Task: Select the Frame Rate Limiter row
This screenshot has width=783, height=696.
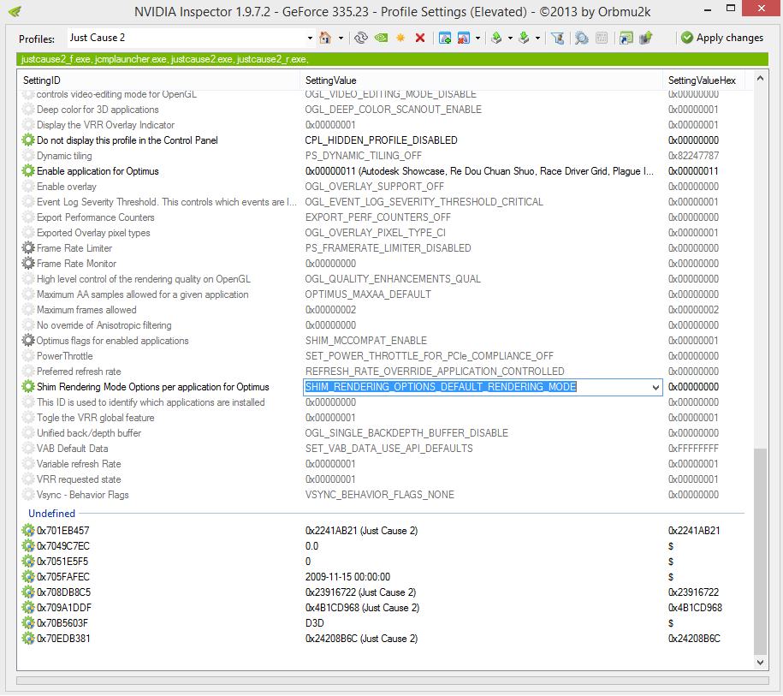Action: [x=74, y=248]
